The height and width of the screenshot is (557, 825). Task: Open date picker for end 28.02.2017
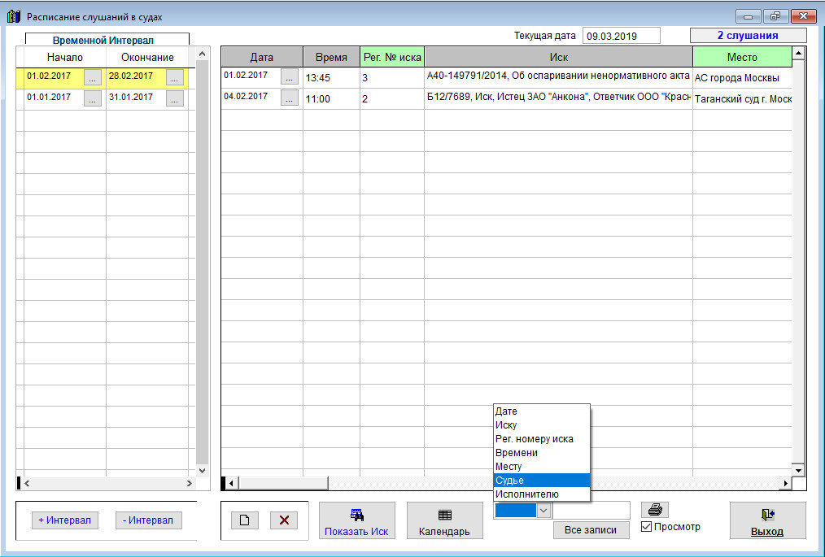point(175,77)
